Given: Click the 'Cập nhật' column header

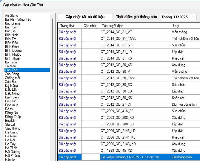Looking at the screenshot, I should [x=90, y=26].
